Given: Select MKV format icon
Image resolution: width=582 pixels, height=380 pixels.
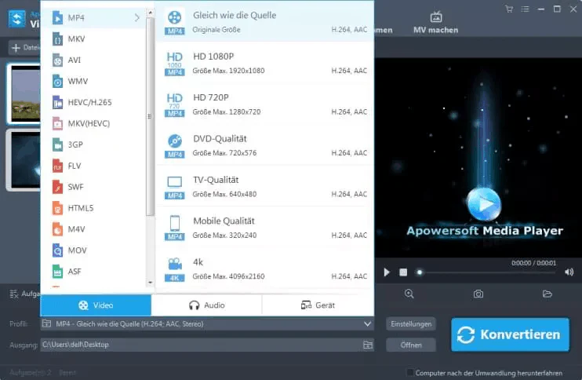Looking at the screenshot, I should (x=57, y=39).
